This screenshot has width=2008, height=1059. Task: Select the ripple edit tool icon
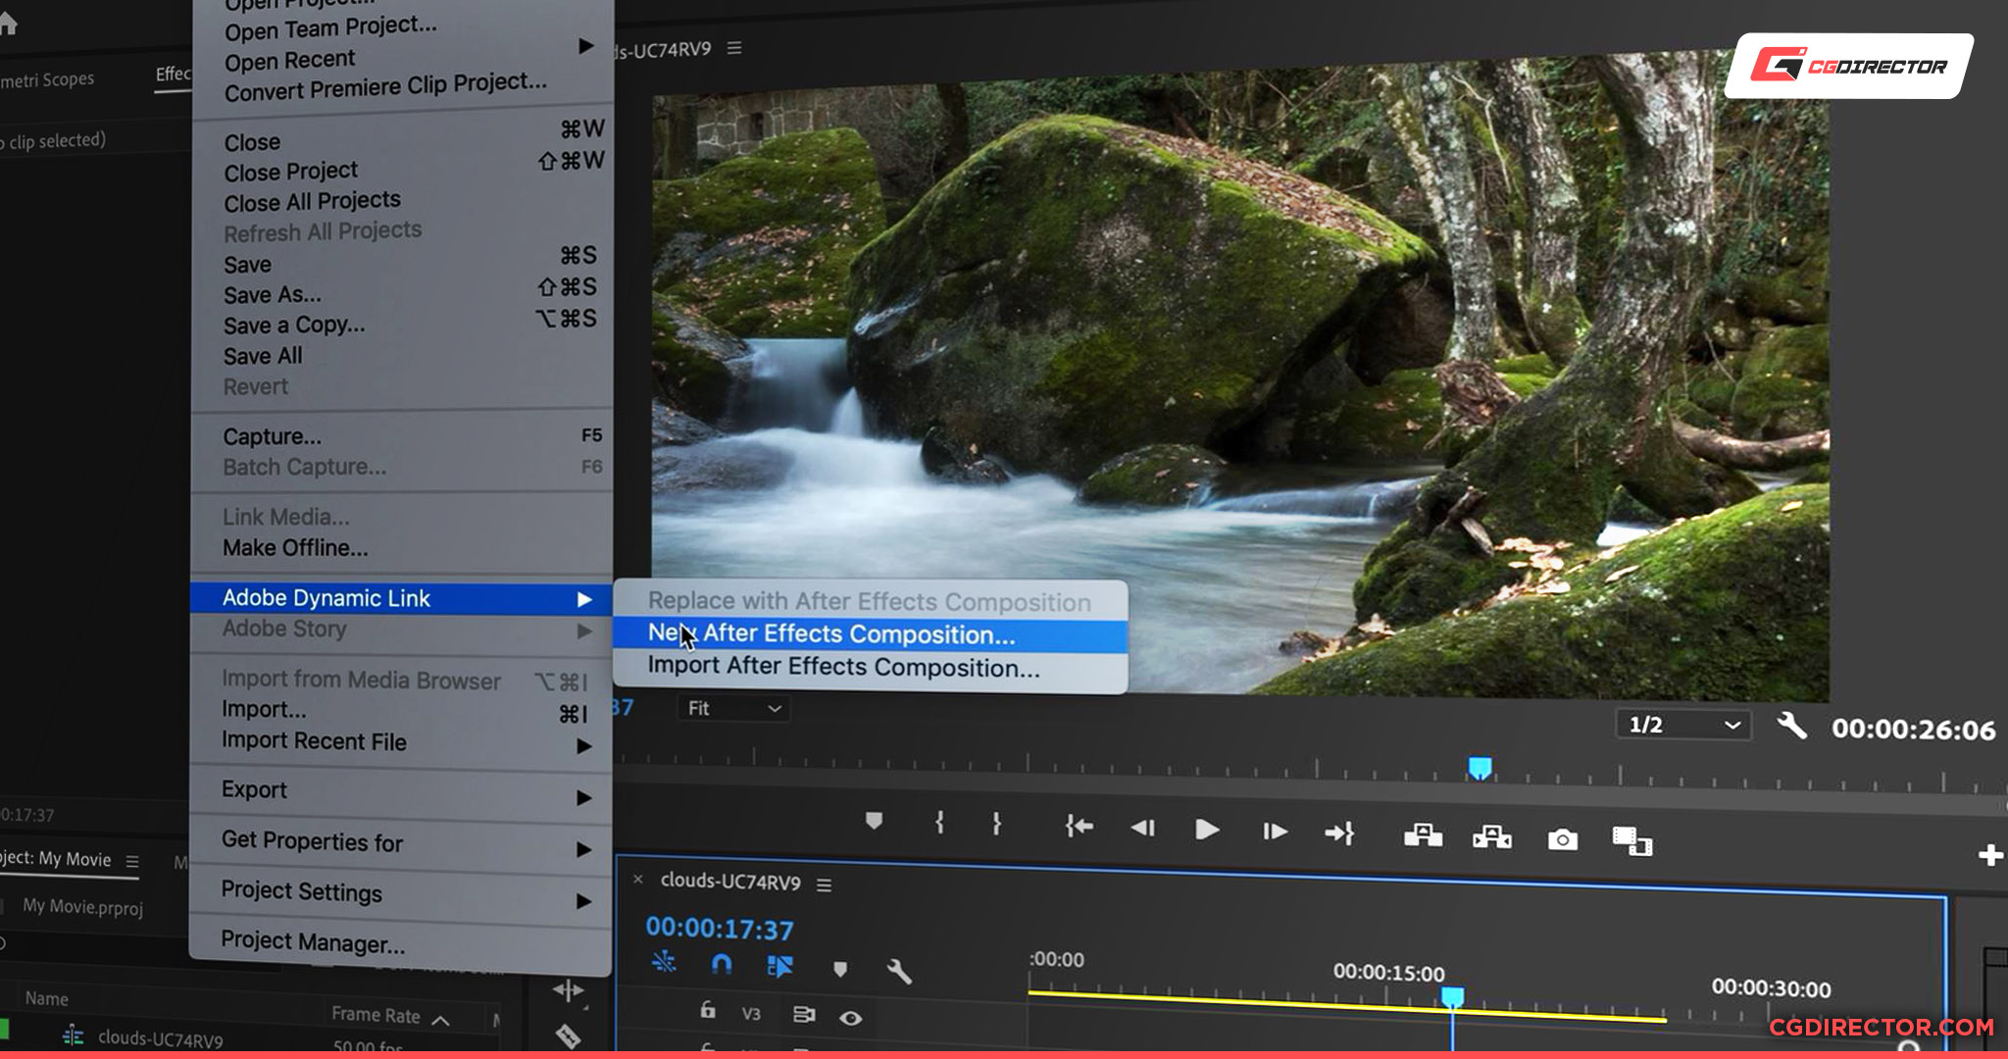(570, 990)
